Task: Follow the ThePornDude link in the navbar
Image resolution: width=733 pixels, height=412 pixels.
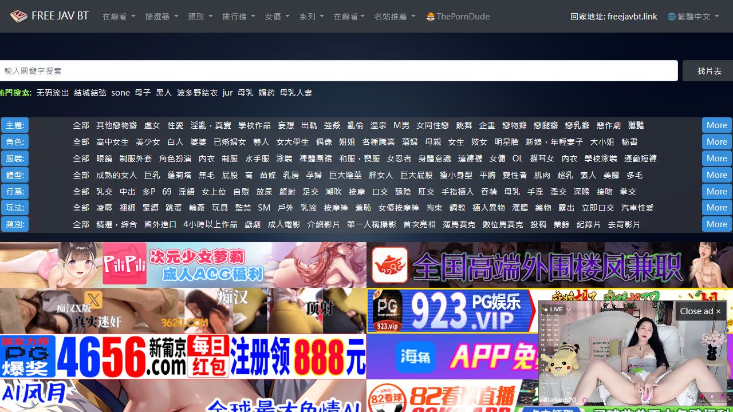Action: (458, 17)
